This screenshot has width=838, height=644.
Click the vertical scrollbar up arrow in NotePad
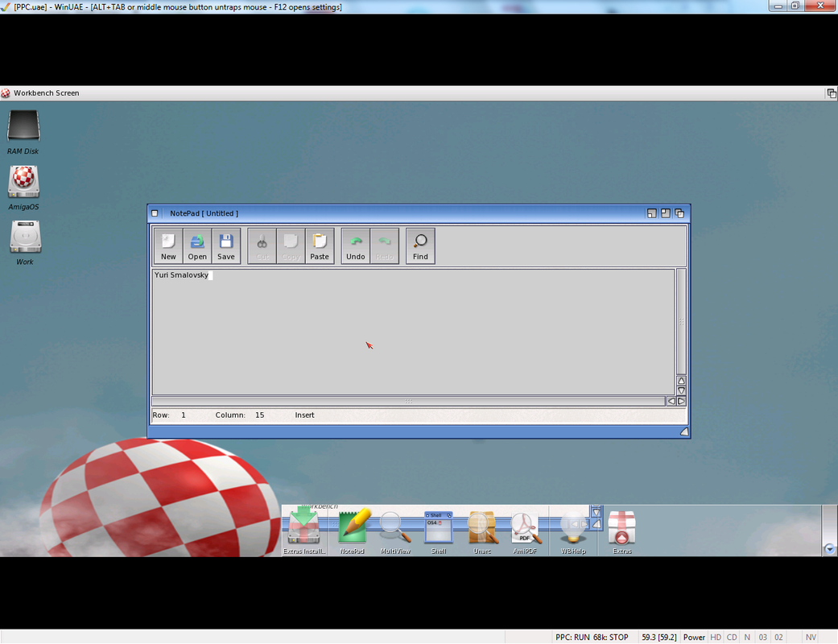pos(681,381)
